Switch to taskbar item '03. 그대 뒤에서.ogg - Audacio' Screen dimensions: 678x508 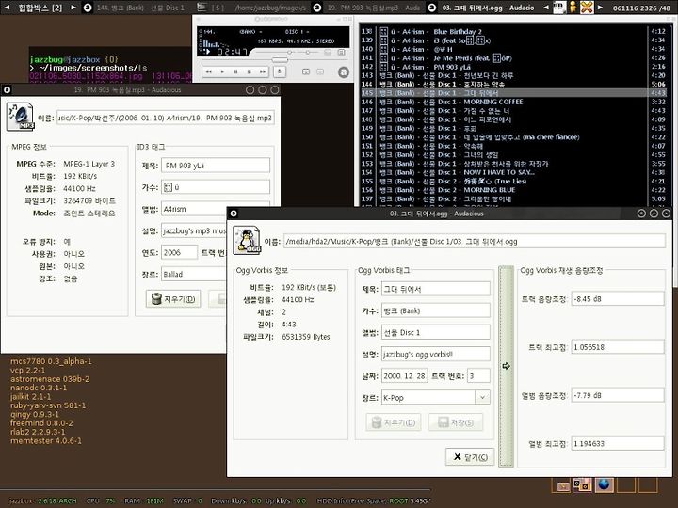(x=481, y=8)
